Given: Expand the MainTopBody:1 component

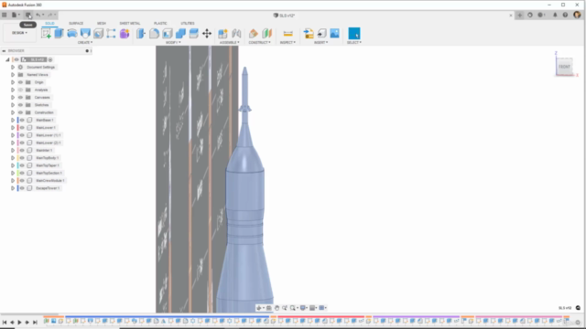Looking at the screenshot, I should [x=13, y=158].
